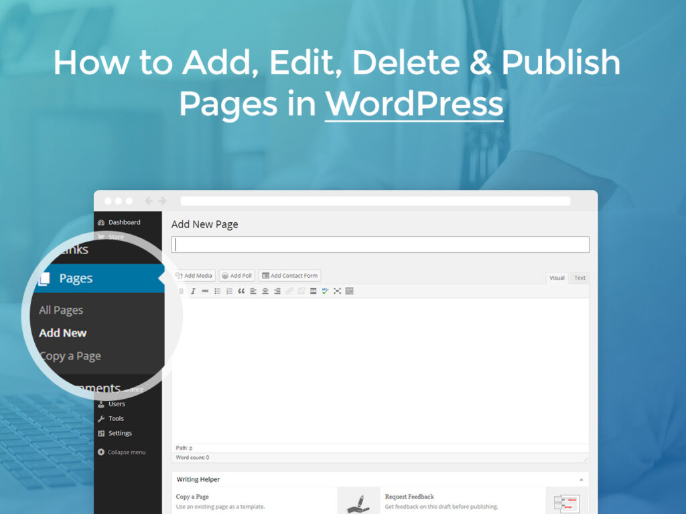Show the kitchen sink toolbar row
The height and width of the screenshot is (514, 686).
[349, 290]
